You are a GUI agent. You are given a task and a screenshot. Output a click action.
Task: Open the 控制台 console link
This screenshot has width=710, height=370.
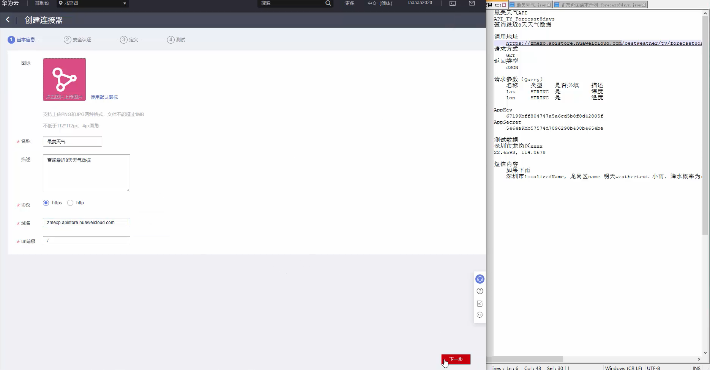[x=42, y=3]
